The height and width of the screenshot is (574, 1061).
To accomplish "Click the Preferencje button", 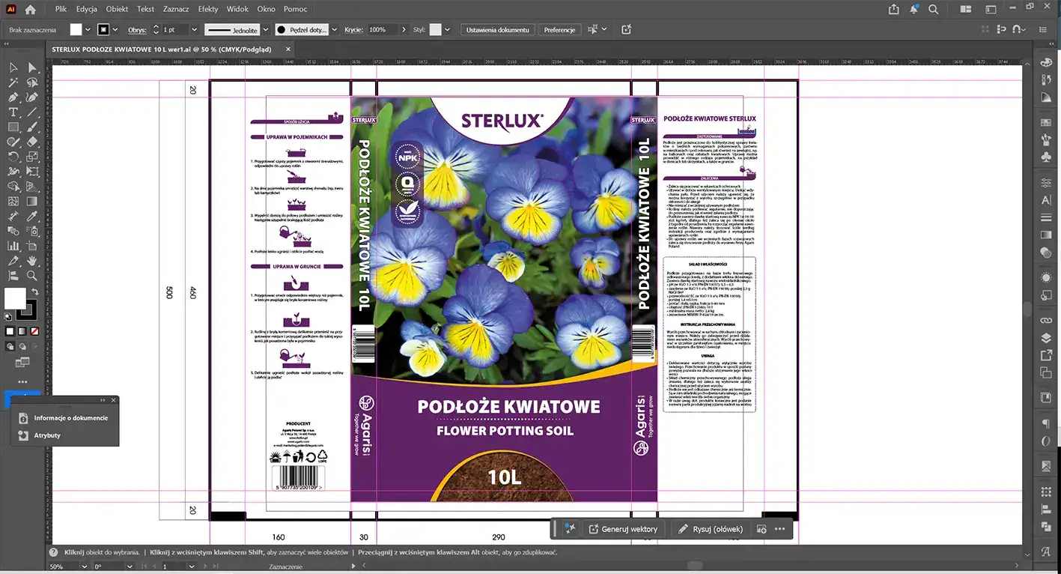I will pyautogui.click(x=559, y=30).
